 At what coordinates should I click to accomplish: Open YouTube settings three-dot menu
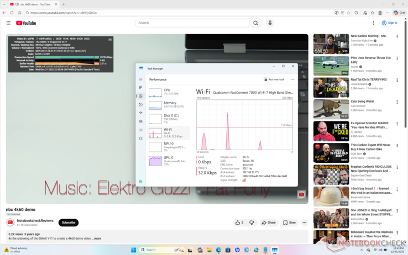point(373,23)
